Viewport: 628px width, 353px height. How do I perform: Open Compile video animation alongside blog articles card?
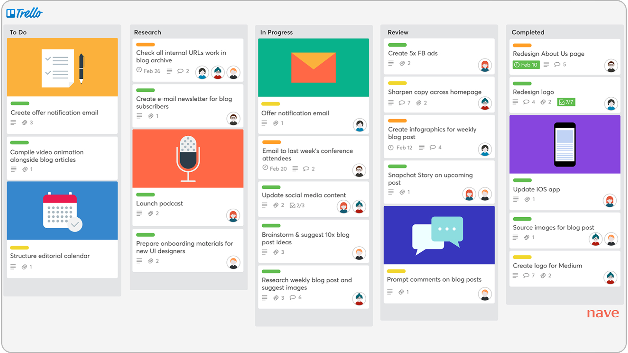click(x=62, y=158)
